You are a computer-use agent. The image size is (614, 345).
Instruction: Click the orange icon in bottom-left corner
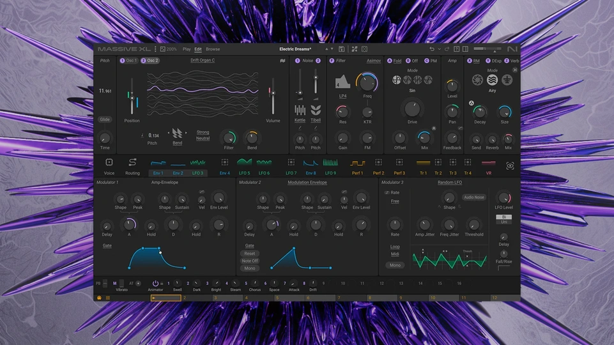[x=99, y=298]
